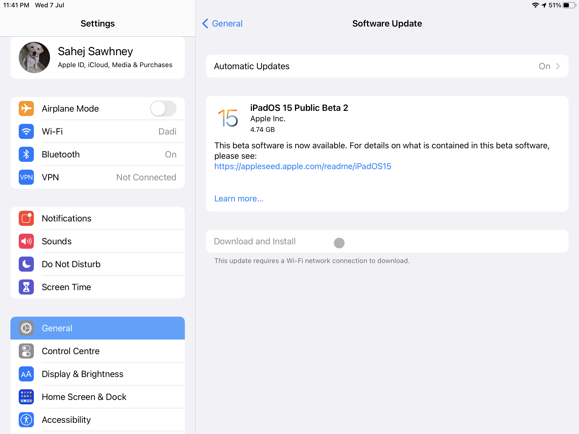Go back to General using chevron

(x=205, y=23)
